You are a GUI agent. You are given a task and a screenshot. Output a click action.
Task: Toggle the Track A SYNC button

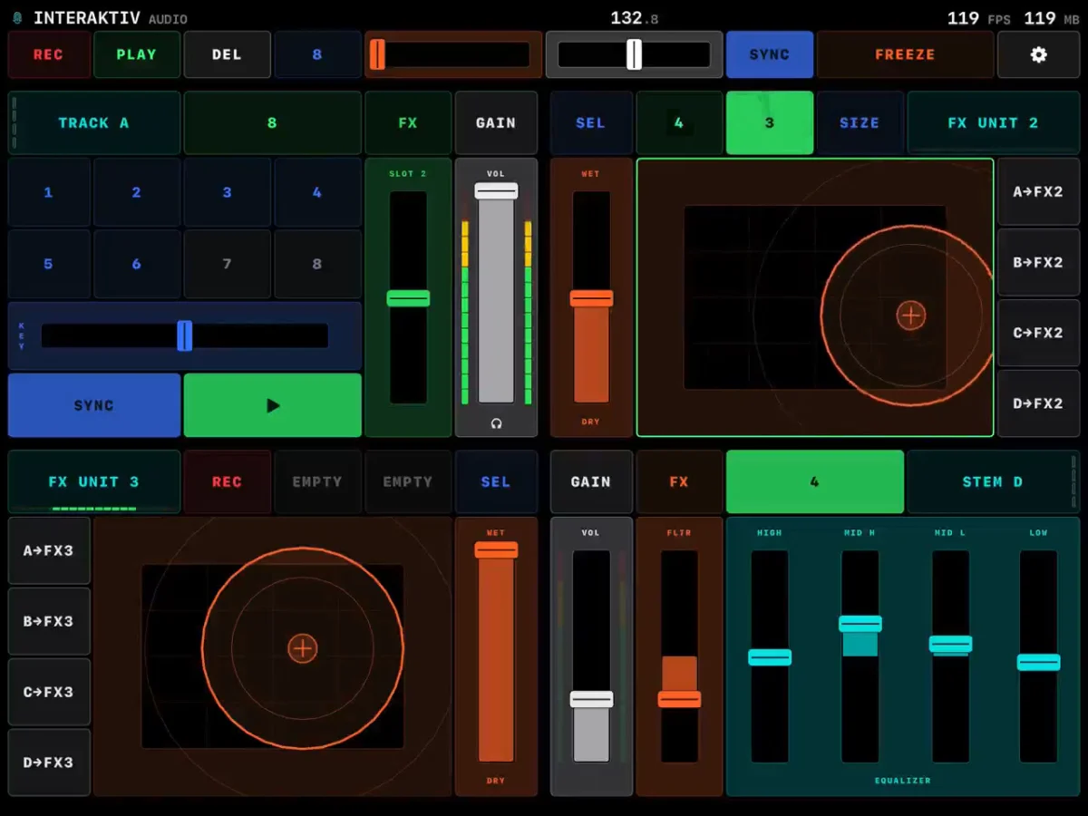[x=94, y=405]
